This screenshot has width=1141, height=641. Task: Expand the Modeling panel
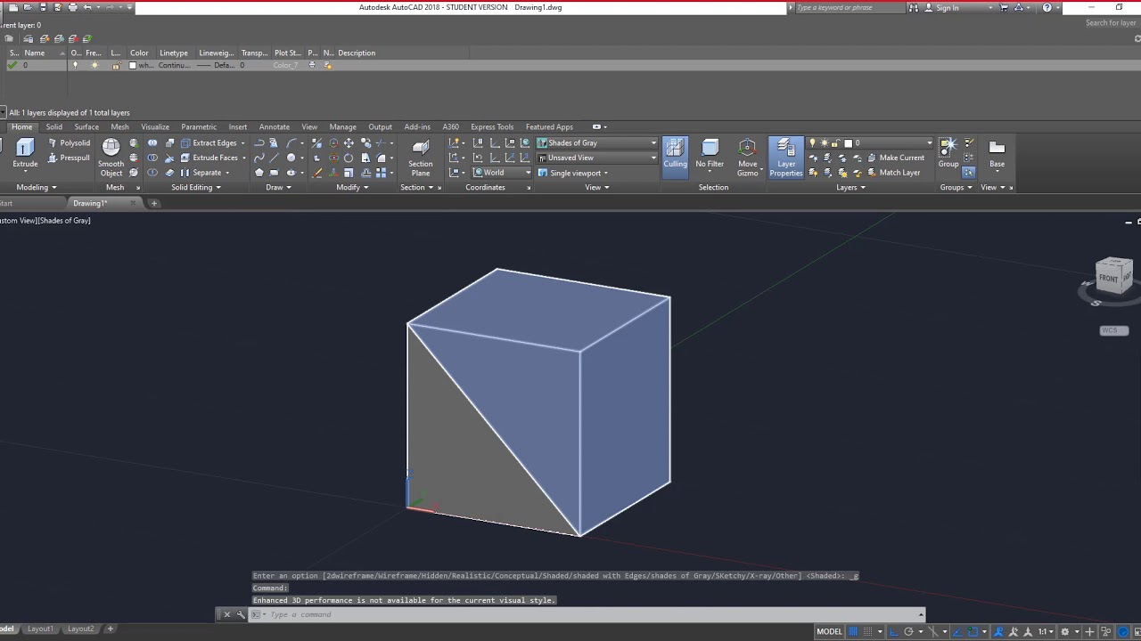[37, 187]
